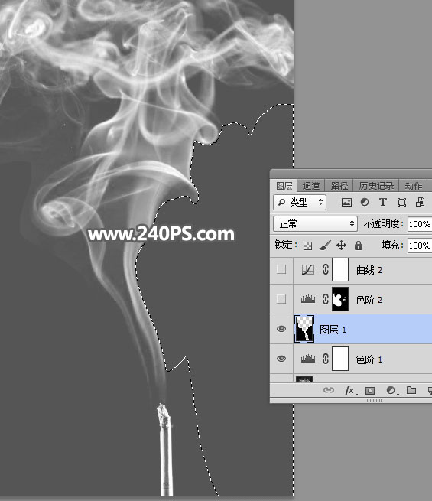Add a layer mask button

point(370,390)
